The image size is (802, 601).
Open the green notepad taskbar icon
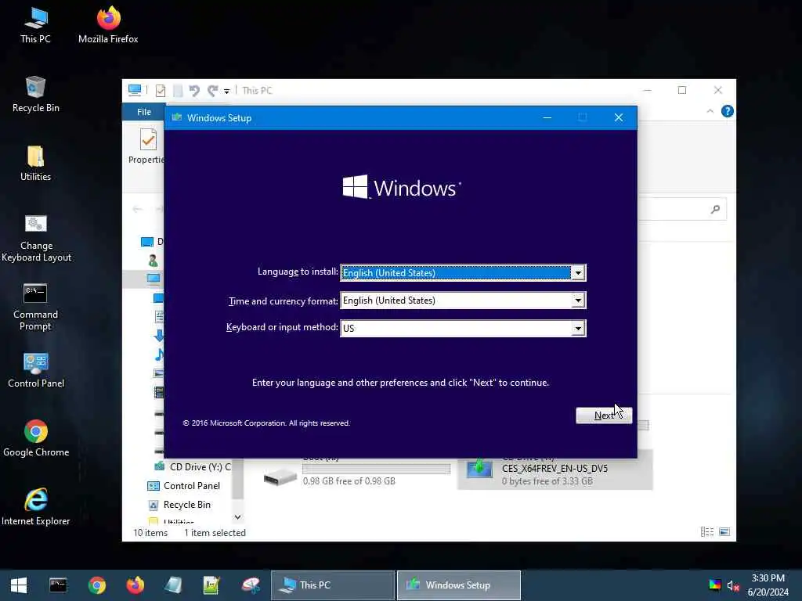(x=211, y=585)
